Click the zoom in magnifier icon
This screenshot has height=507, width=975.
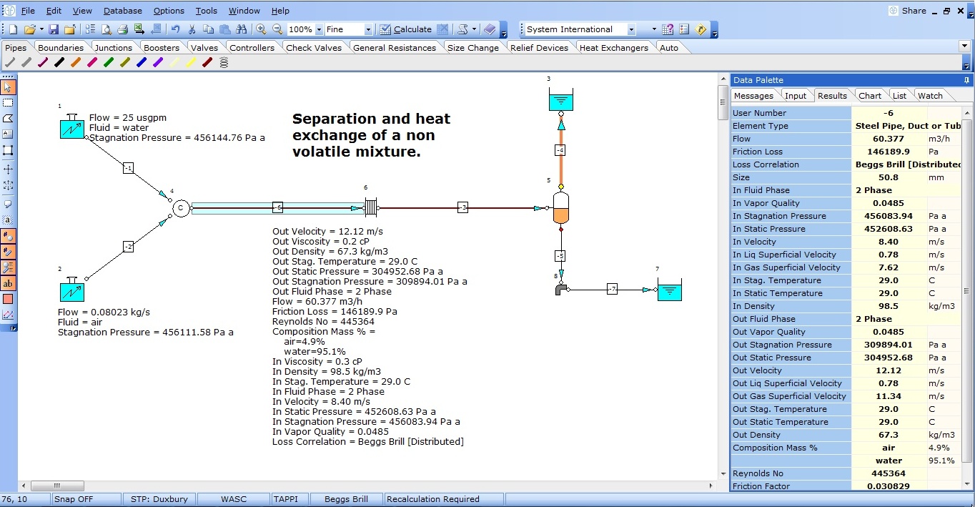(x=262, y=29)
